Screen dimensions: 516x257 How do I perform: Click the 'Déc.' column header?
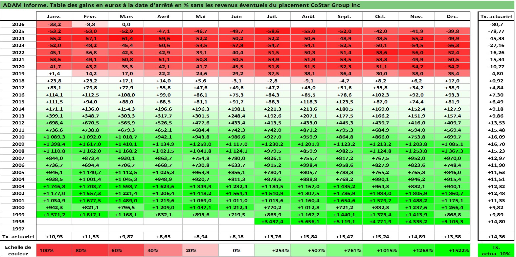(452, 16)
